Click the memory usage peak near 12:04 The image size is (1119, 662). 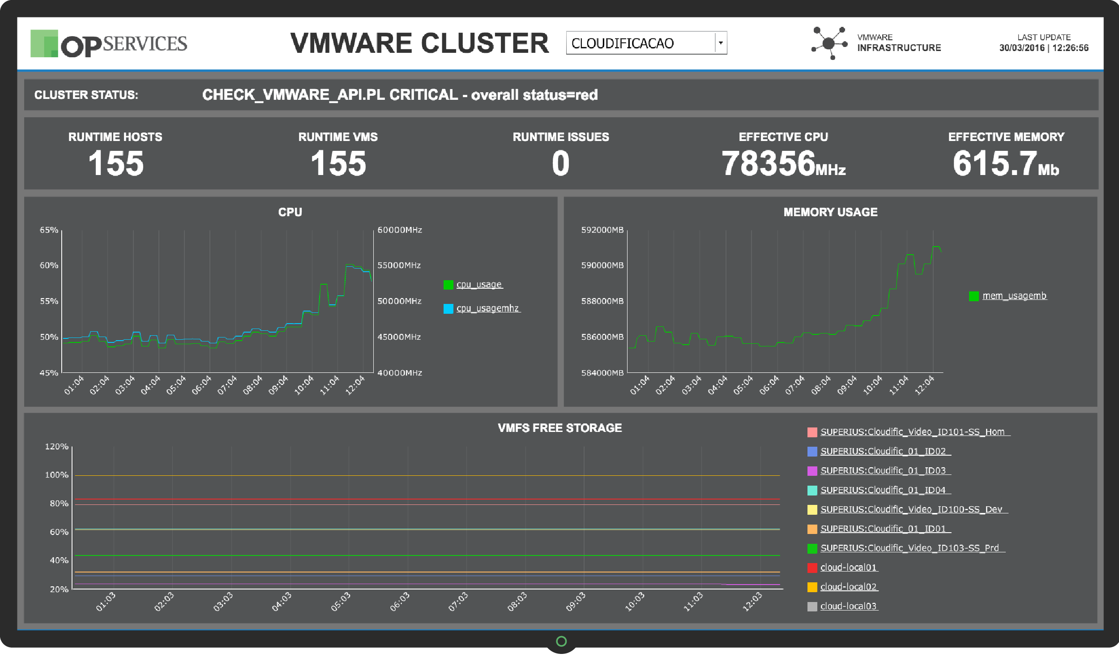pyautogui.click(x=936, y=247)
